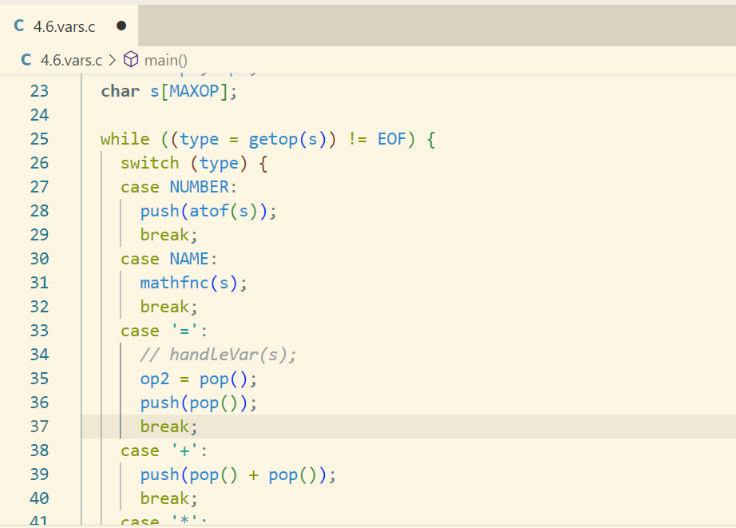The width and height of the screenshot is (736, 528).
Task: Select line number 37 on the highlighted row
Action: [x=39, y=427]
